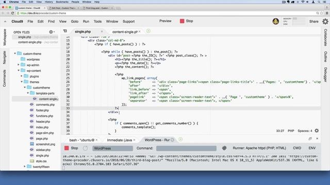330x185 pixels.
Task: Click the ENV button
Action: click(312, 148)
